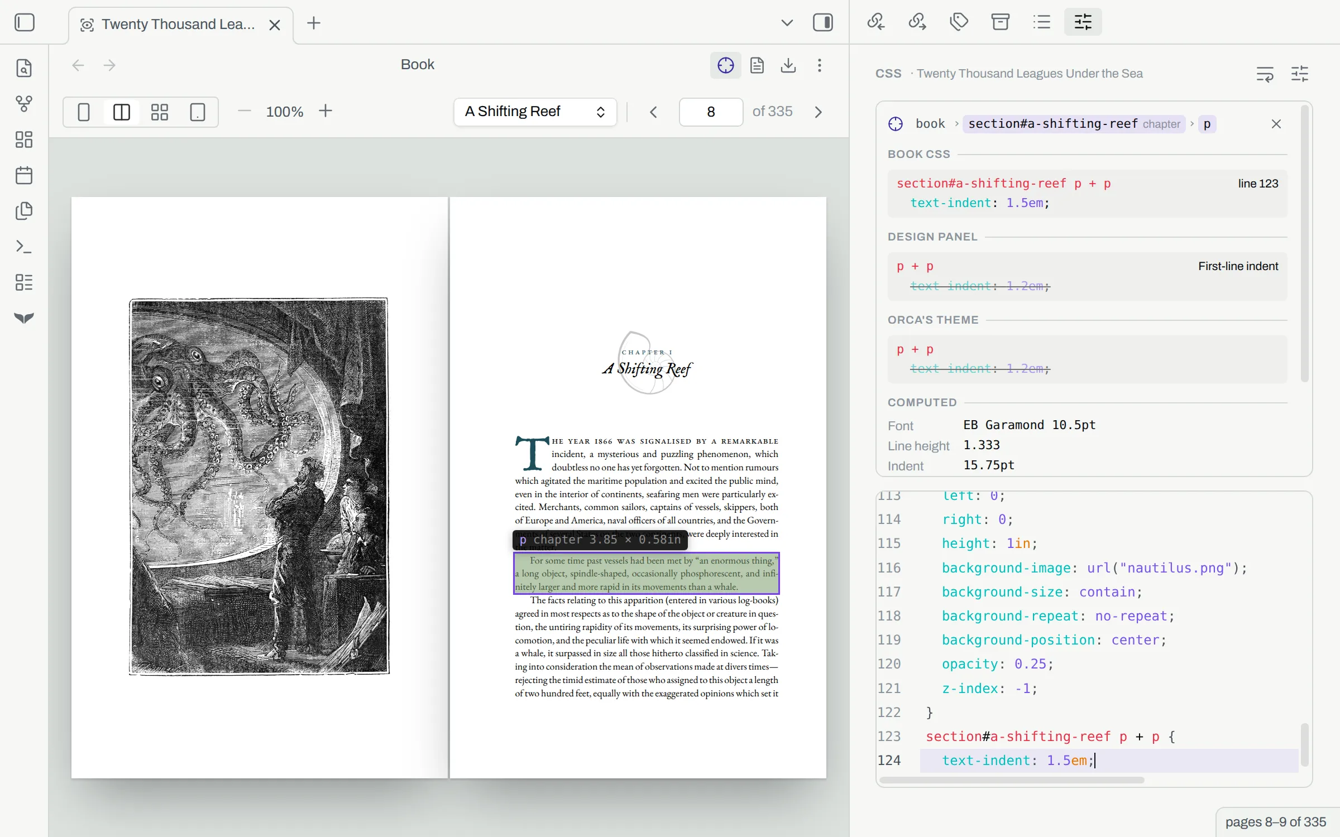Image resolution: width=1340 pixels, height=837 pixels.
Task: Open the copy documents sidebar icon
Action: click(24, 211)
